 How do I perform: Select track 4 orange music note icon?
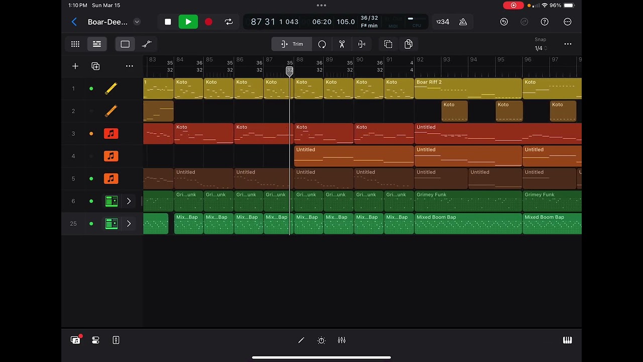(111, 156)
